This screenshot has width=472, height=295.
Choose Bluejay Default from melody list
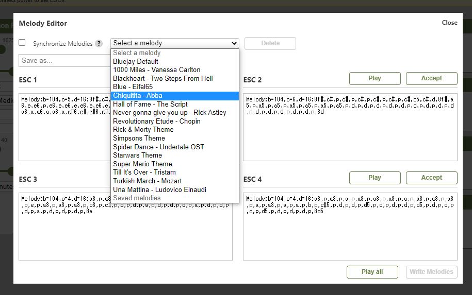click(x=175, y=62)
